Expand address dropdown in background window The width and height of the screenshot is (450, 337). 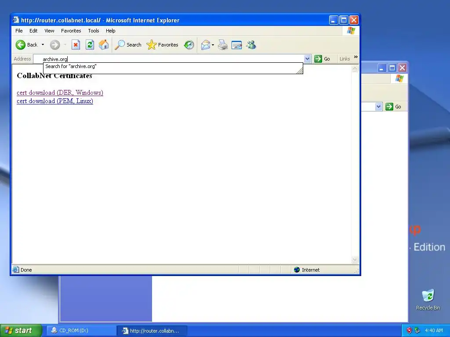tap(378, 107)
